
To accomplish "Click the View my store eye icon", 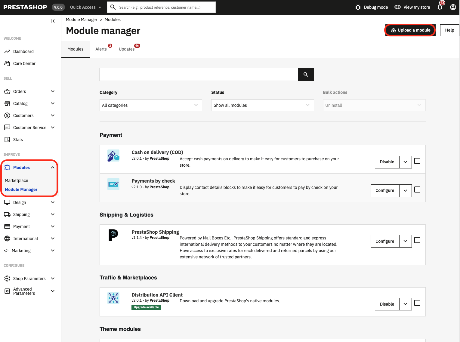I will pos(397,7).
